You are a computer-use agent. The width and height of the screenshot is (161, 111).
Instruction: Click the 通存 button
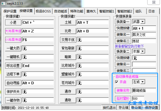tap(68, 92)
